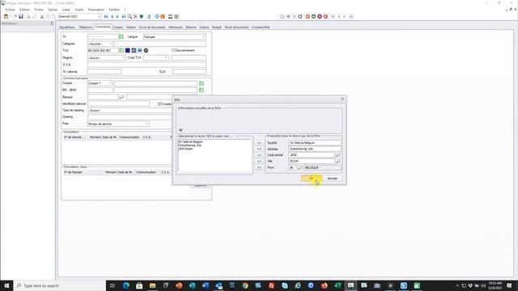Open the Code TVA dropdown
The height and width of the screenshot is (291, 518).
tap(166, 57)
